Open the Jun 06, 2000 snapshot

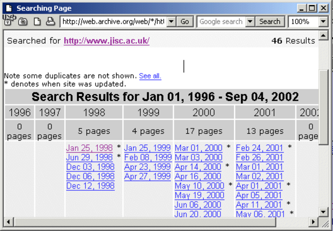tap(198, 204)
